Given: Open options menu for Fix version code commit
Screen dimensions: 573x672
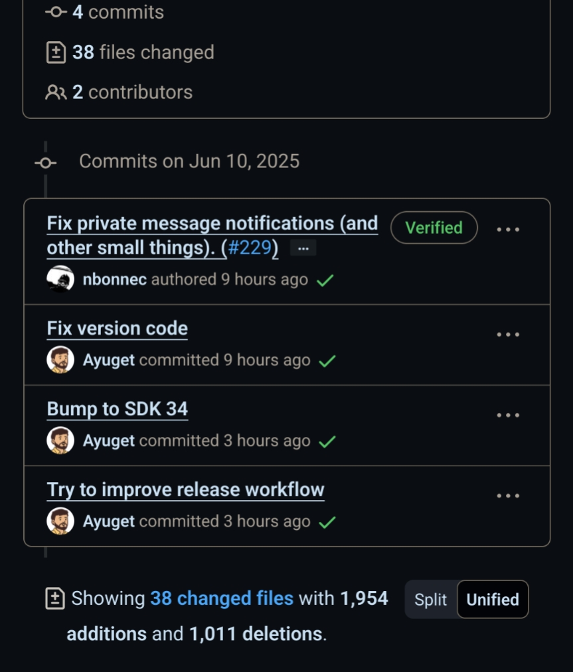Looking at the screenshot, I should [508, 334].
